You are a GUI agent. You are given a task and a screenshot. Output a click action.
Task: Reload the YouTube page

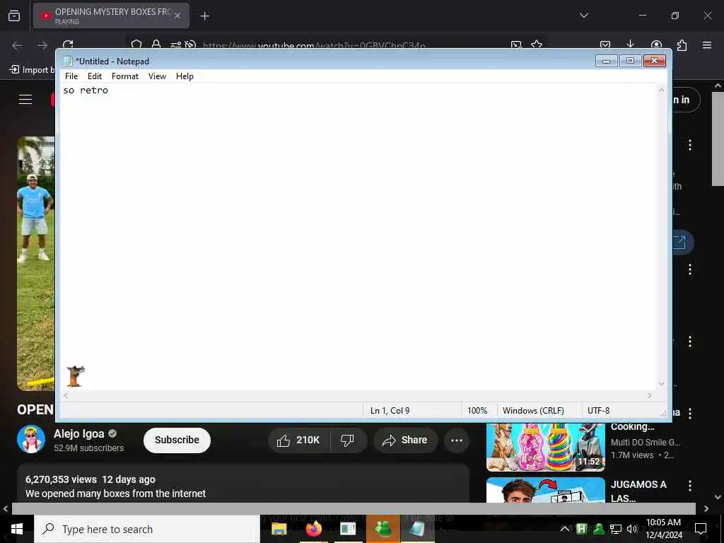(68, 45)
